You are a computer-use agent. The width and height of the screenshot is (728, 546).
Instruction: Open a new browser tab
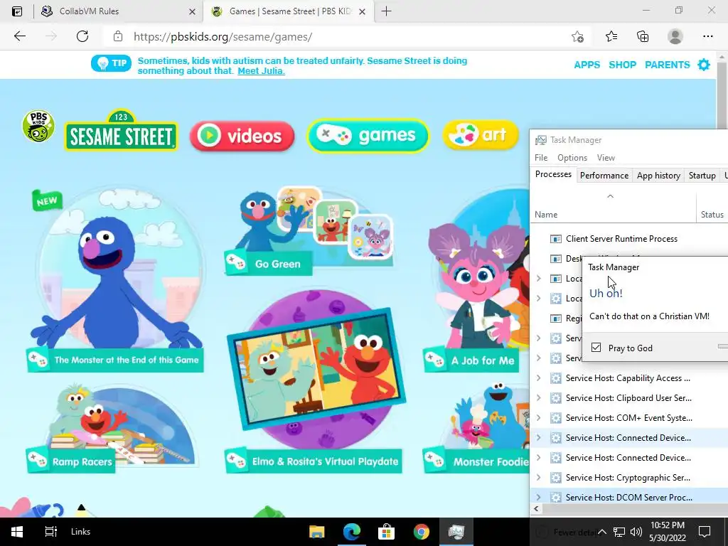tap(386, 11)
